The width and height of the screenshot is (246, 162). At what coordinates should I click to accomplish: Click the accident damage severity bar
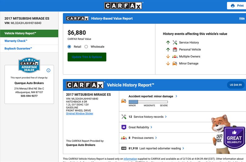tap(148, 102)
